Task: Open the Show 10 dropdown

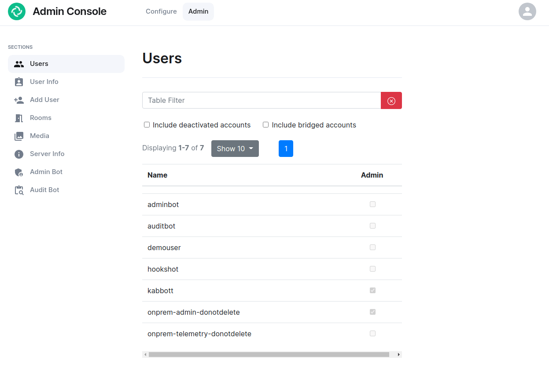Action: coord(235,149)
